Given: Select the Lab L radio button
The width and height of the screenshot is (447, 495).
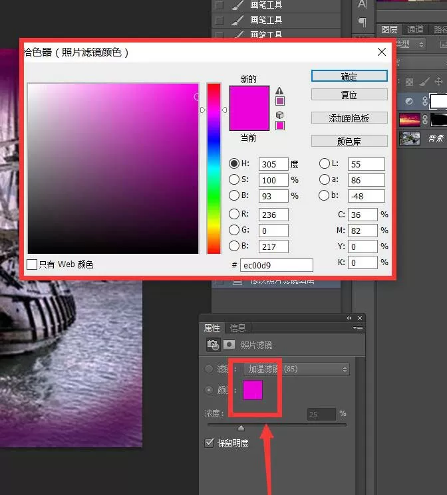Looking at the screenshot, I should point(325,163).
